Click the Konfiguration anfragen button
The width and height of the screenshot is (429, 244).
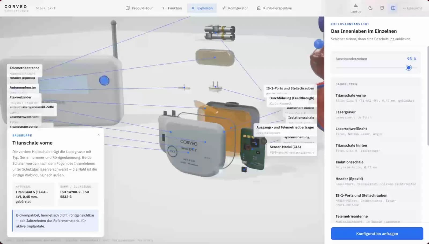pyautogui.click(x=377, y=234)
